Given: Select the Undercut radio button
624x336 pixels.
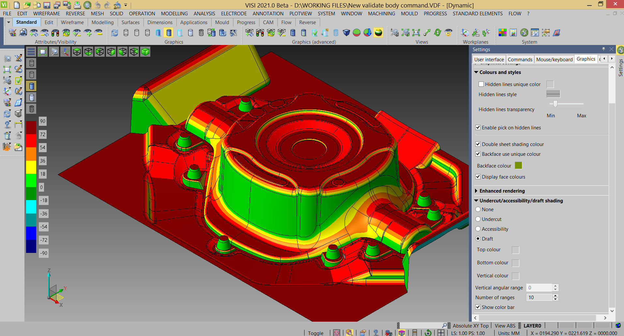Looking at the screenshot, I should pyautogui.click(x=478, y=219).
